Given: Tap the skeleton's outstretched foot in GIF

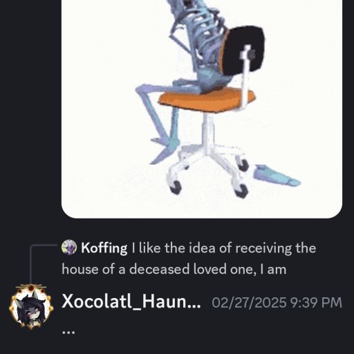Looking at the screenshot, I should [x=277, y=176].
